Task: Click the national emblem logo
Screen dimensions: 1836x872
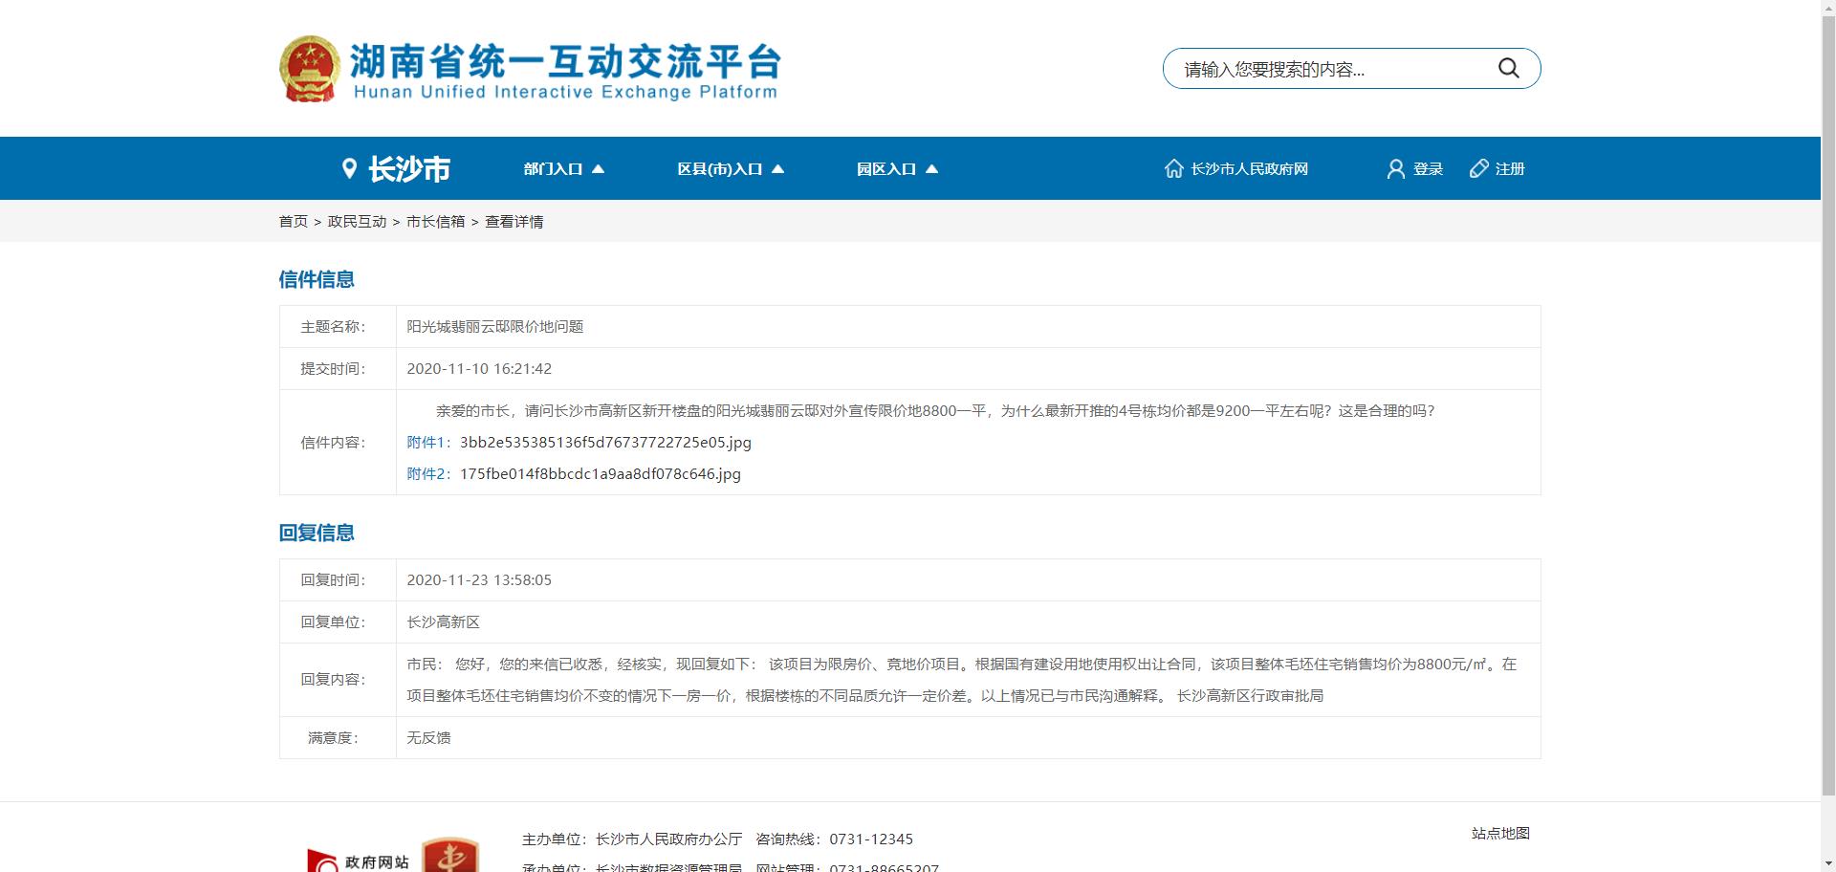Action: (x=310, y=66)
